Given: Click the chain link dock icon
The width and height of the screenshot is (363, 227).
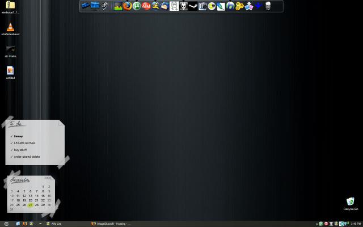Looking at the screenshot, I should (x=104, y=6).
